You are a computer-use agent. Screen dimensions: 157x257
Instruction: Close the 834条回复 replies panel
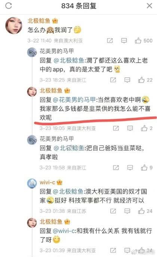(149, 6)
